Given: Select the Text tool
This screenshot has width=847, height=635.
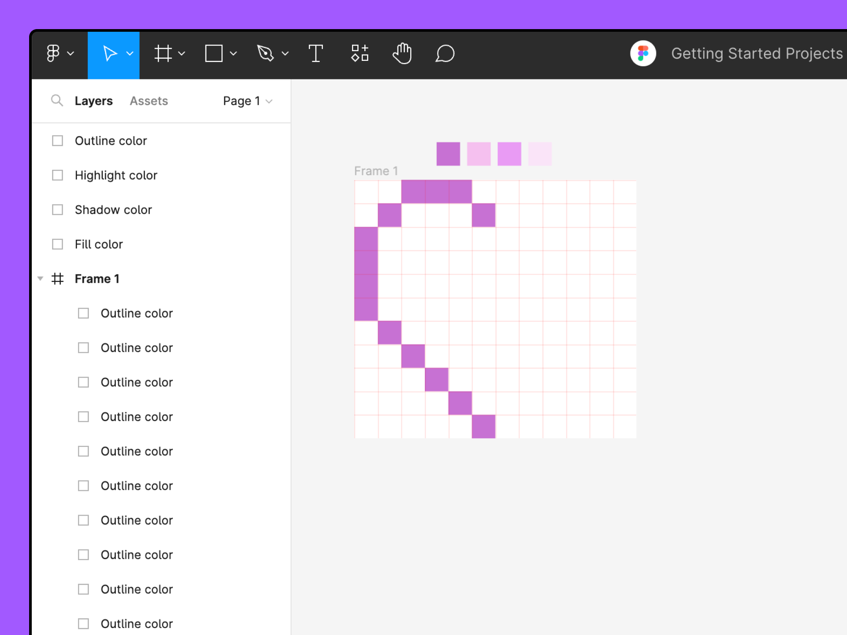Looking at the screenshot, I should (315, 54).
